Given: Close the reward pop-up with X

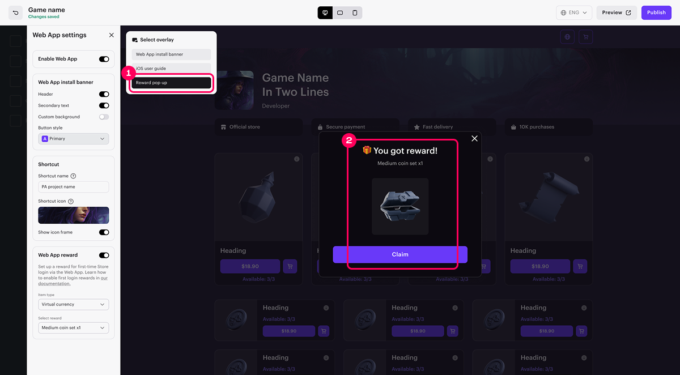Looking at the screenshot, I should pyautogui.click(x=475, y=138).
